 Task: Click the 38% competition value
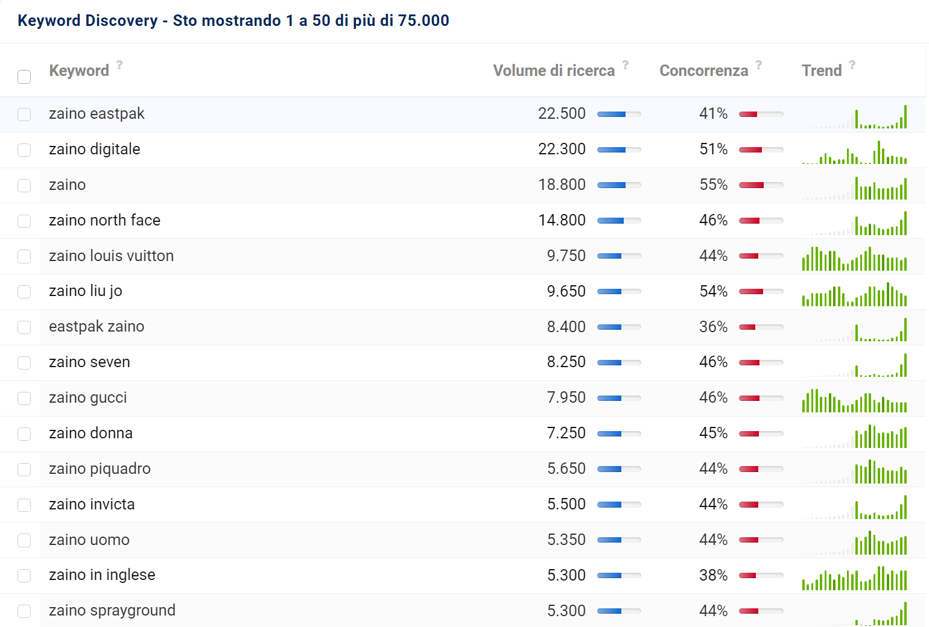714,575
